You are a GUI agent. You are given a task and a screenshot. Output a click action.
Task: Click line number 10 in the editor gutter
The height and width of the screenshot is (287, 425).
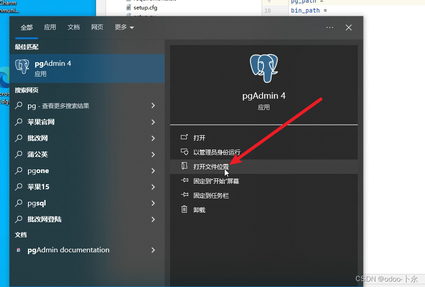tap(268, 10)
